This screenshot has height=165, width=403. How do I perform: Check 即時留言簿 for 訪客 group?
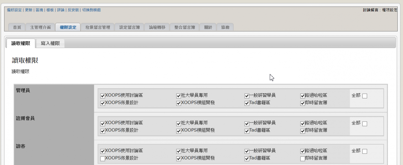(303, 159)
